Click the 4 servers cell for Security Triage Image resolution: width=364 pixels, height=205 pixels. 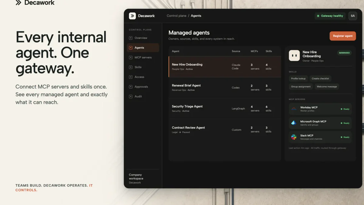point(255,108)
